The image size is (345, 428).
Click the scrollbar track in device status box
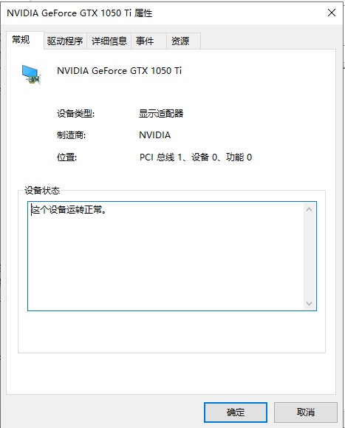tap(309, 256)
